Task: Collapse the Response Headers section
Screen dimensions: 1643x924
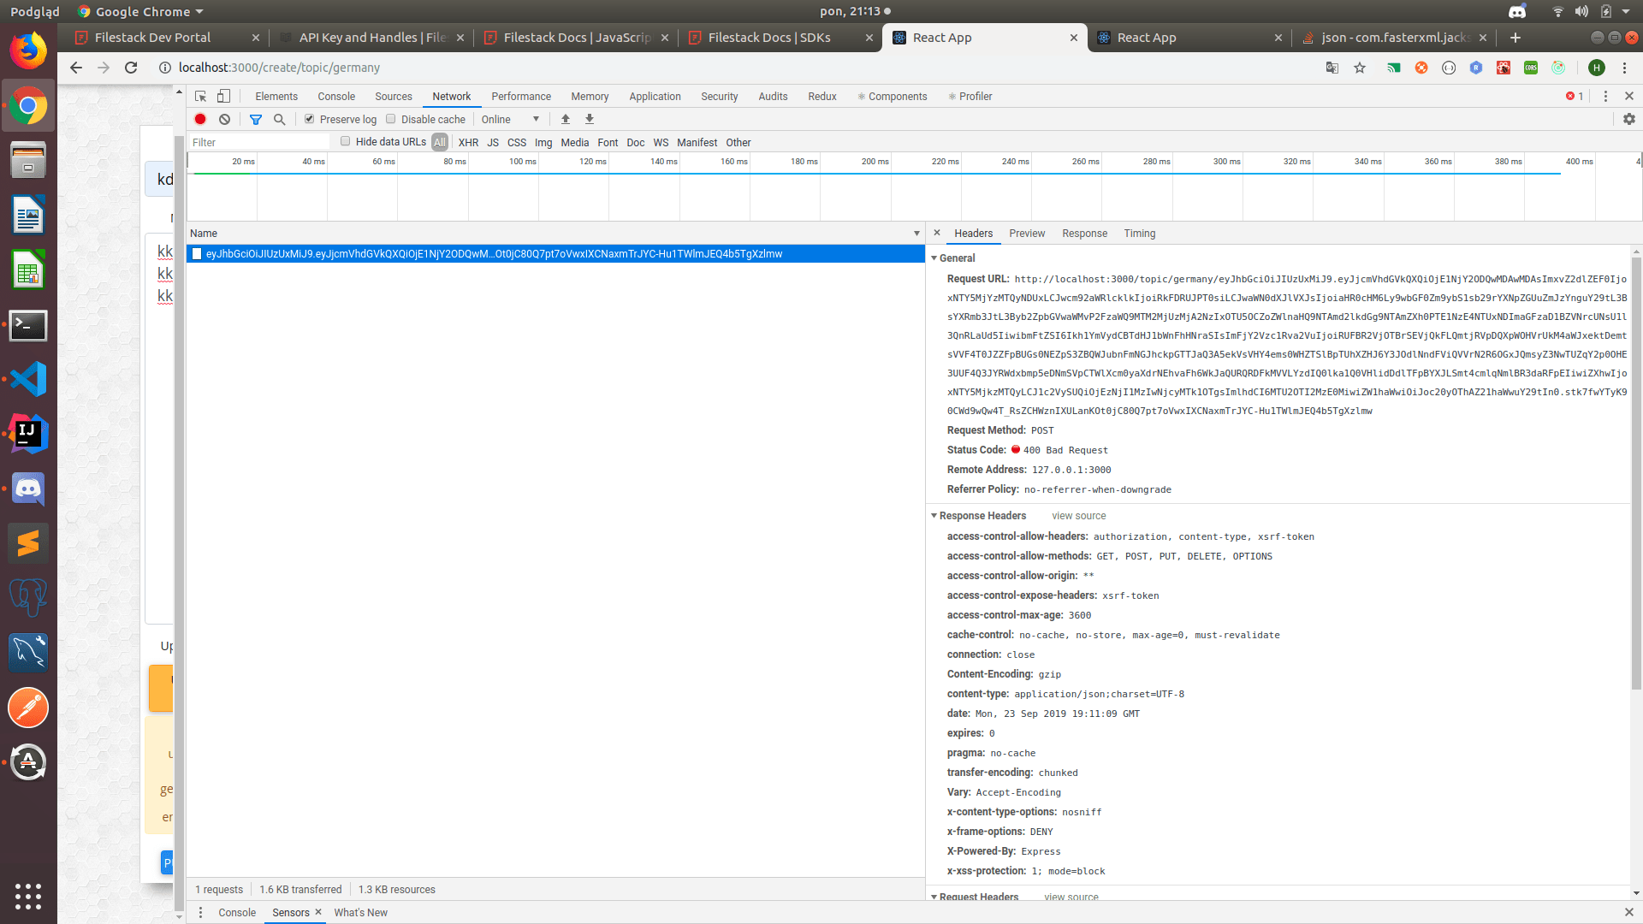Action: [x=934, y=516]
